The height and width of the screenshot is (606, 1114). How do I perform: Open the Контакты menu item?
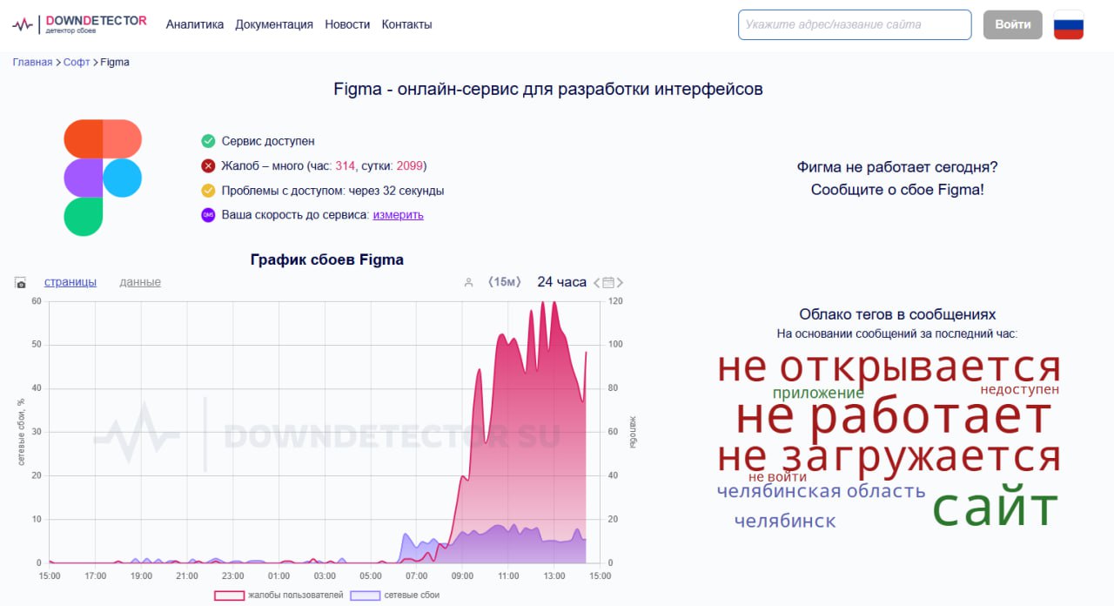click(x=406, y=24)
